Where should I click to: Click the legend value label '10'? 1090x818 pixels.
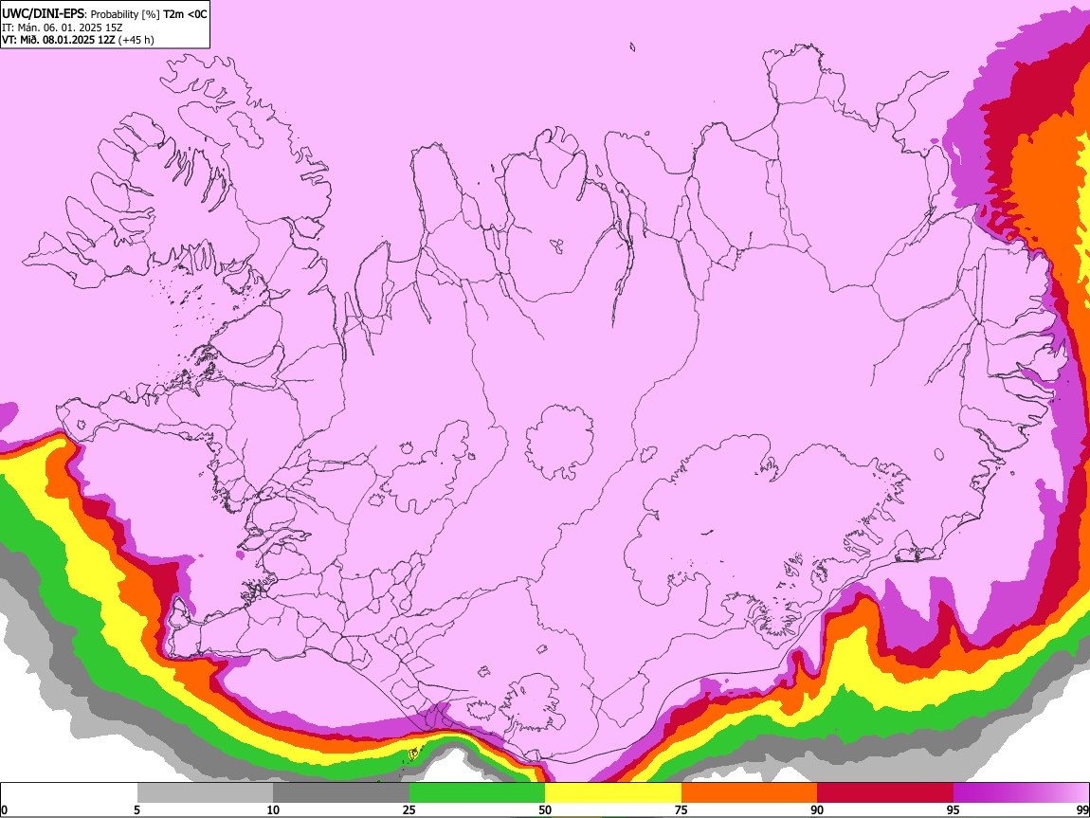click(273, 809)
